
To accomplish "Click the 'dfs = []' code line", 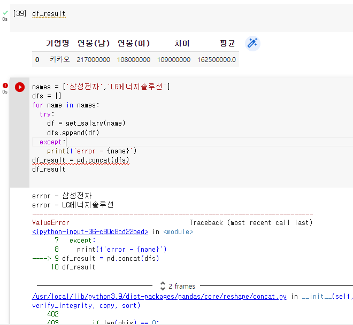I will click(47, 96).
